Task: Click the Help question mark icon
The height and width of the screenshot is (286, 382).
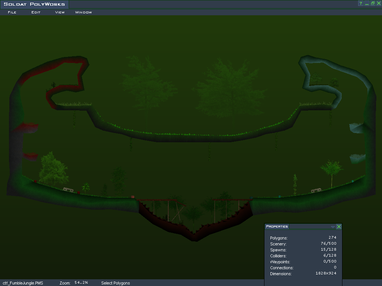Action: coord(361,3)
